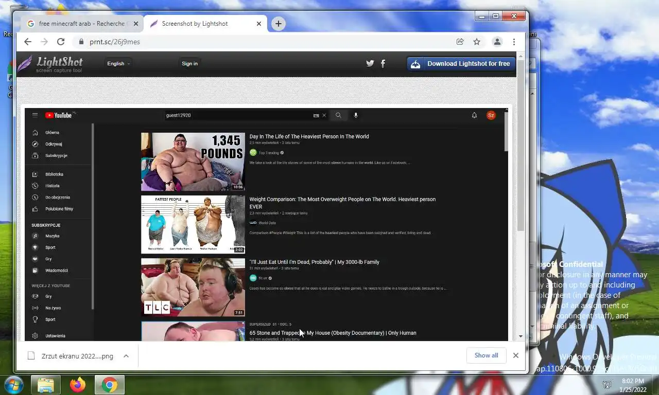The height and width of the screenshot is (395, 659).
Task: Clear the YouTube search text with X
Action: [x=324, y=115]
